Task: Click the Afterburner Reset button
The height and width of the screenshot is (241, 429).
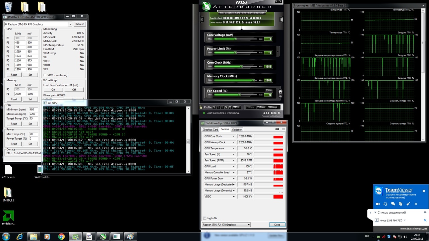Action: click(261, 107)
